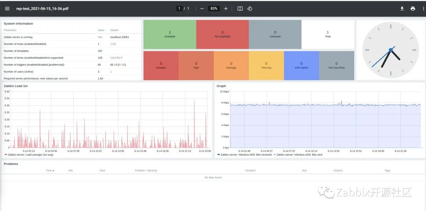Image resolution: width=426 pixels, height=211 pixels.
Task: Download the PDF file
Action: [x=402, y=8]
